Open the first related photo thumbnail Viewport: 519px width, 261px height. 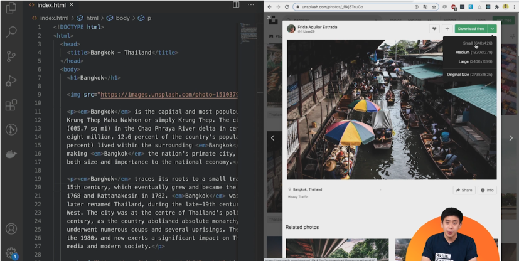pyautogui.click(x=337, y=248)
